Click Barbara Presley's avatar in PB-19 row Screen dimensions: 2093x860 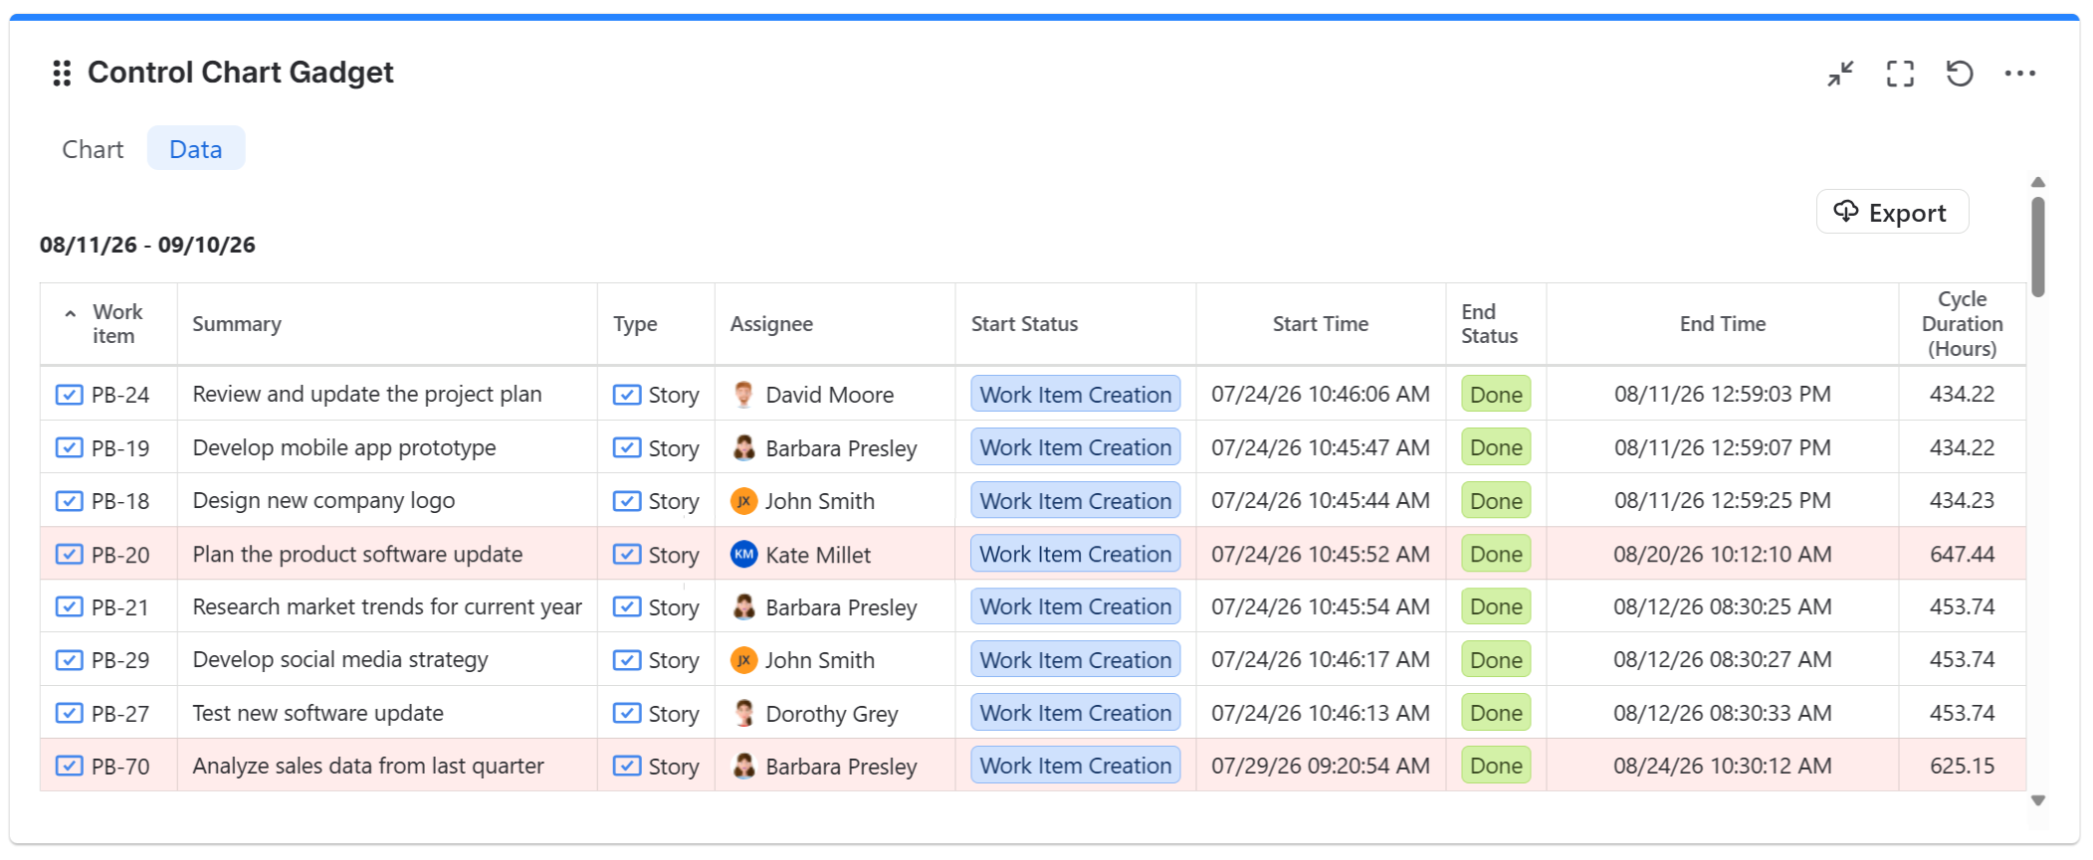[743, 447]
